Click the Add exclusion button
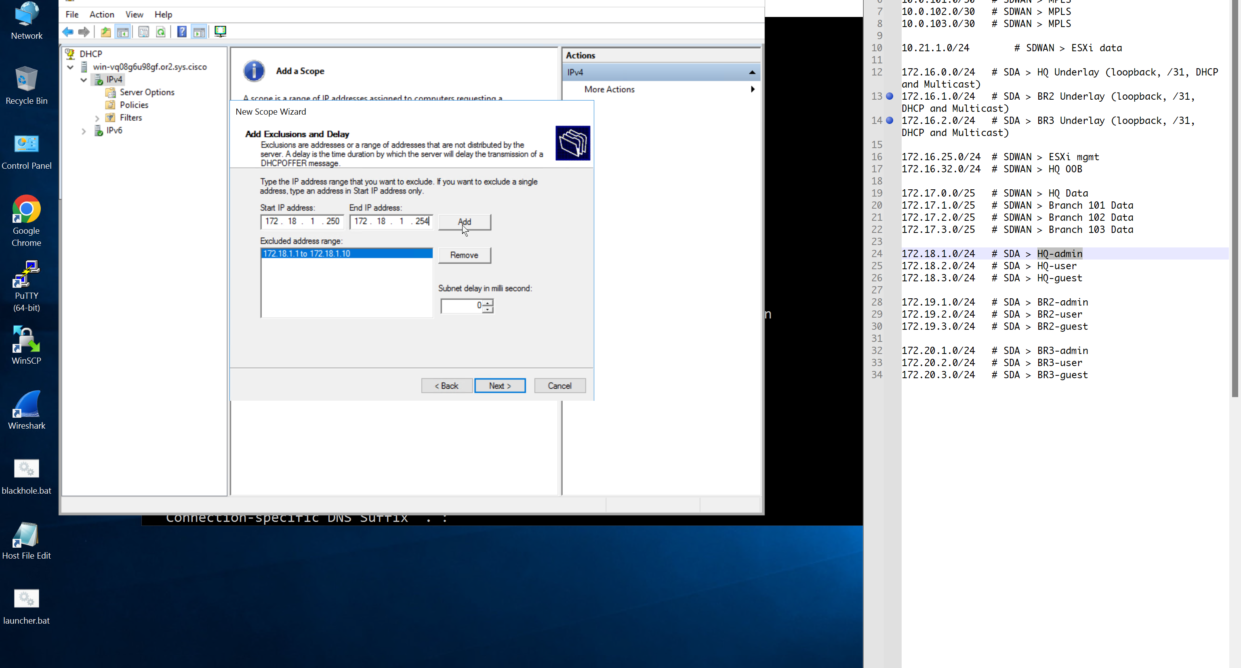The width and height of the screenshot is (1241, 668). (x=464, y=222)
